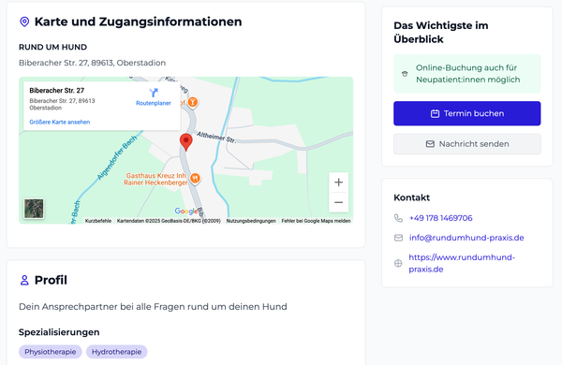
Task: Click Kartendaten ©2025 GeoBasis-DE/BKG text
Action: pyautogui.click(x=169, y=221)
